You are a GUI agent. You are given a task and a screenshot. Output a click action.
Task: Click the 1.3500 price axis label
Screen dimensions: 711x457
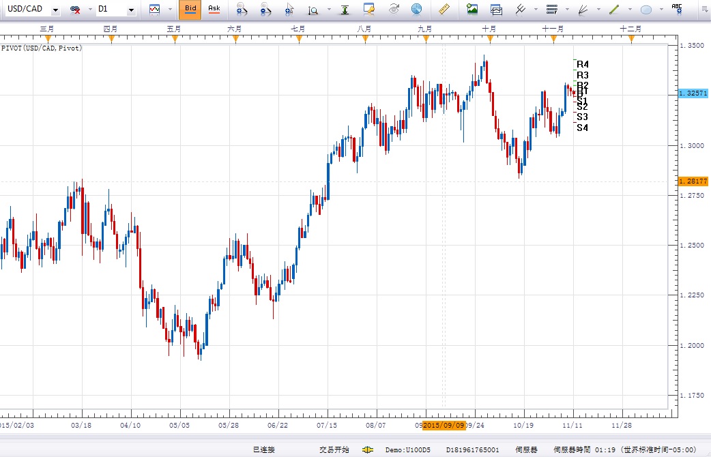coord(692,45)
